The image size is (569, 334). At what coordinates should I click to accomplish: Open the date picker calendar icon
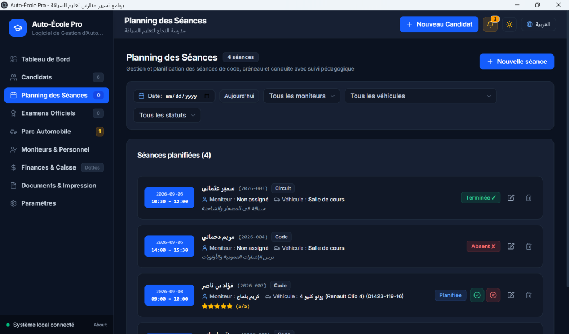[x=207, y=96]
